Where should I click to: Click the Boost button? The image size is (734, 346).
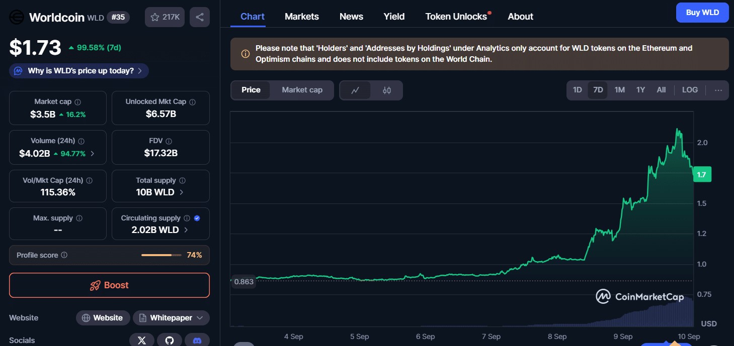click(109, 285)
